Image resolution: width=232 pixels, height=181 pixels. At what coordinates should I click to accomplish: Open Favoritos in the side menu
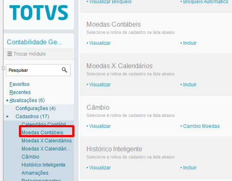(x=19, y=84)
